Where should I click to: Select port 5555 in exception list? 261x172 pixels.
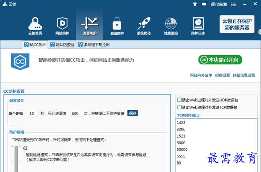[x=181, y=156]
